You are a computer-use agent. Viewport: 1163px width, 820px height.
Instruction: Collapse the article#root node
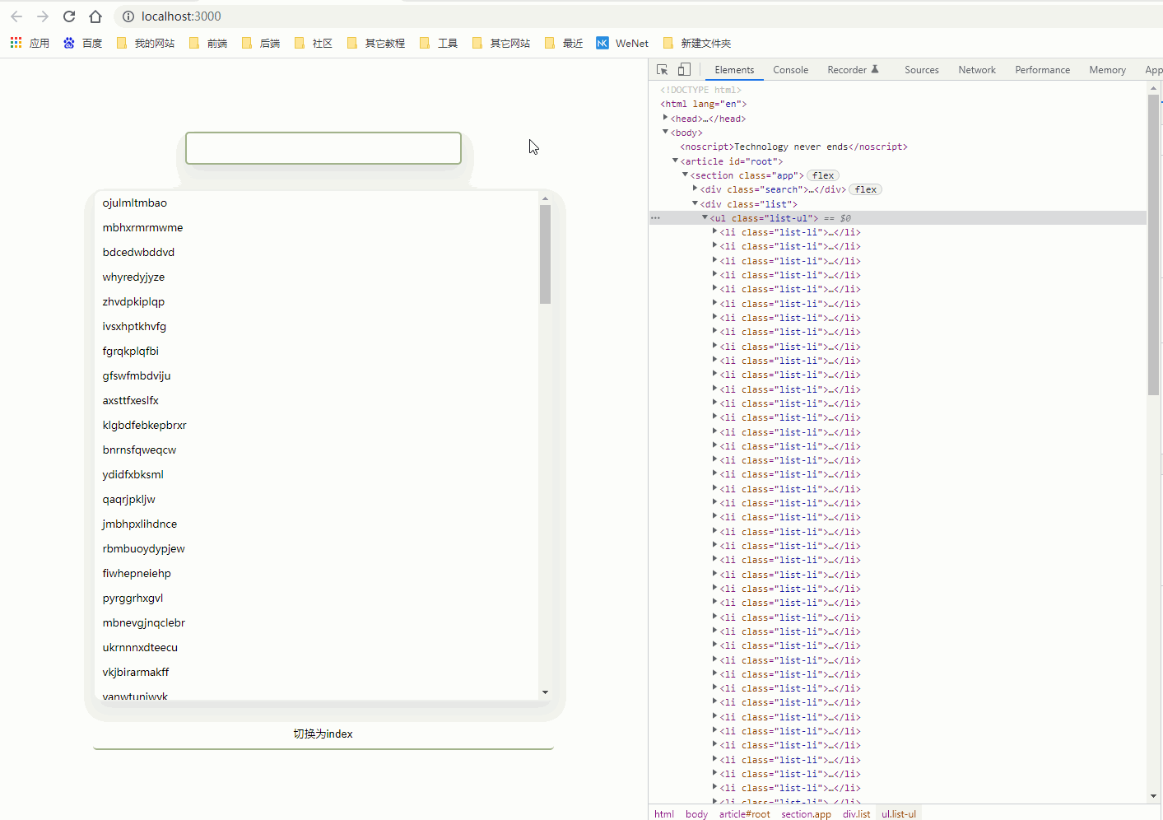(675, 161)
